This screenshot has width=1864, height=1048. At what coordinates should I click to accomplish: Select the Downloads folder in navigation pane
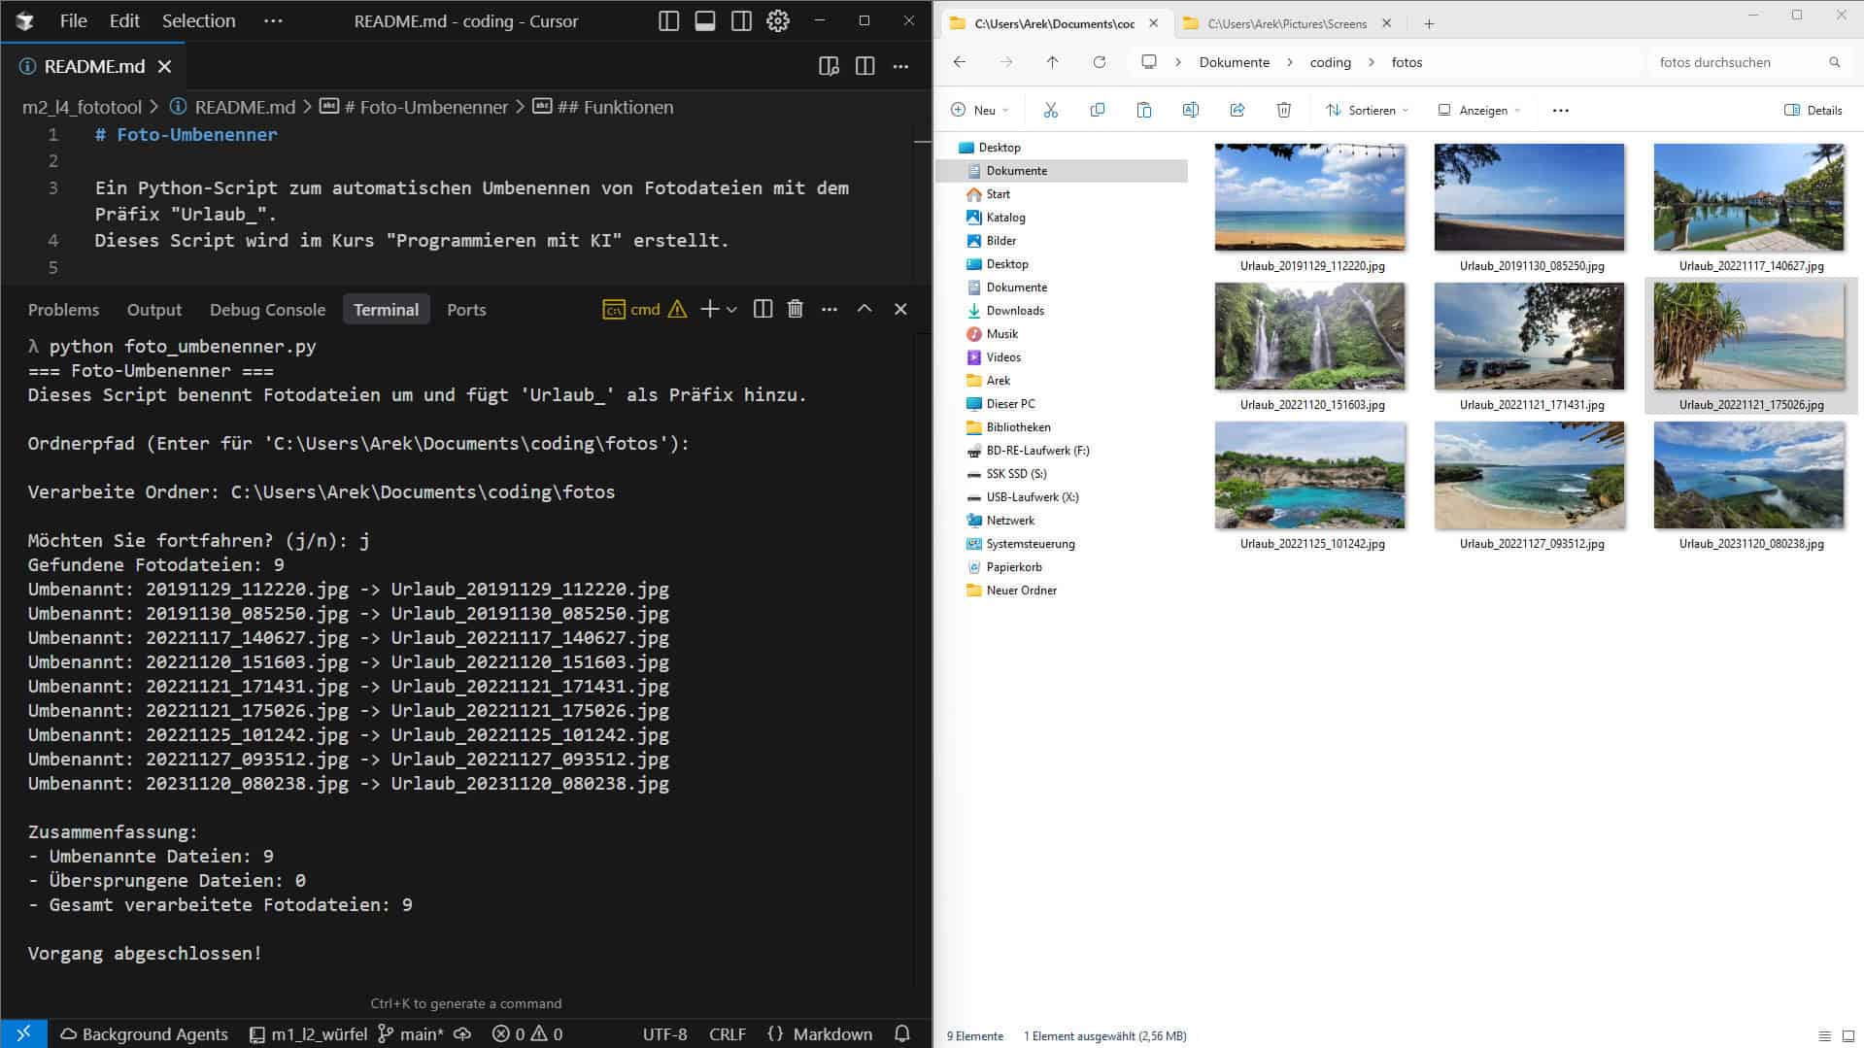[x=1015, y=311]
